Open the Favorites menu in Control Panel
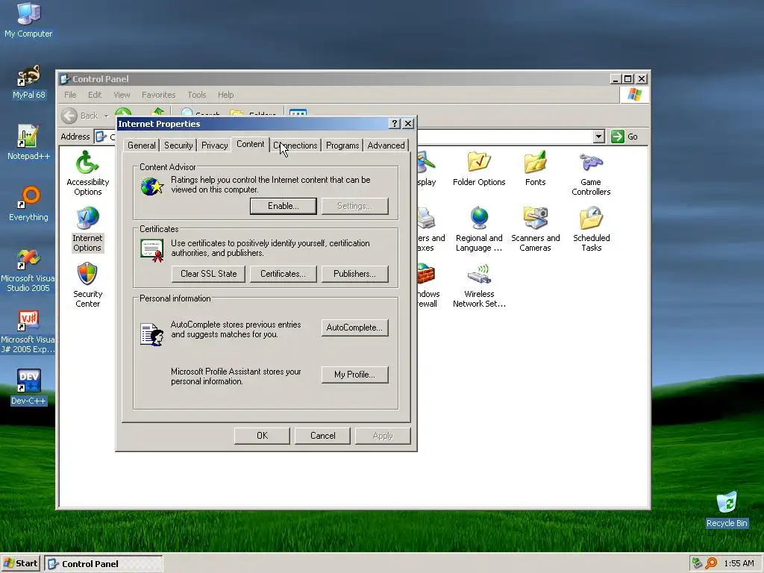This screenshot has width=764, height=573. pos(158,95)
